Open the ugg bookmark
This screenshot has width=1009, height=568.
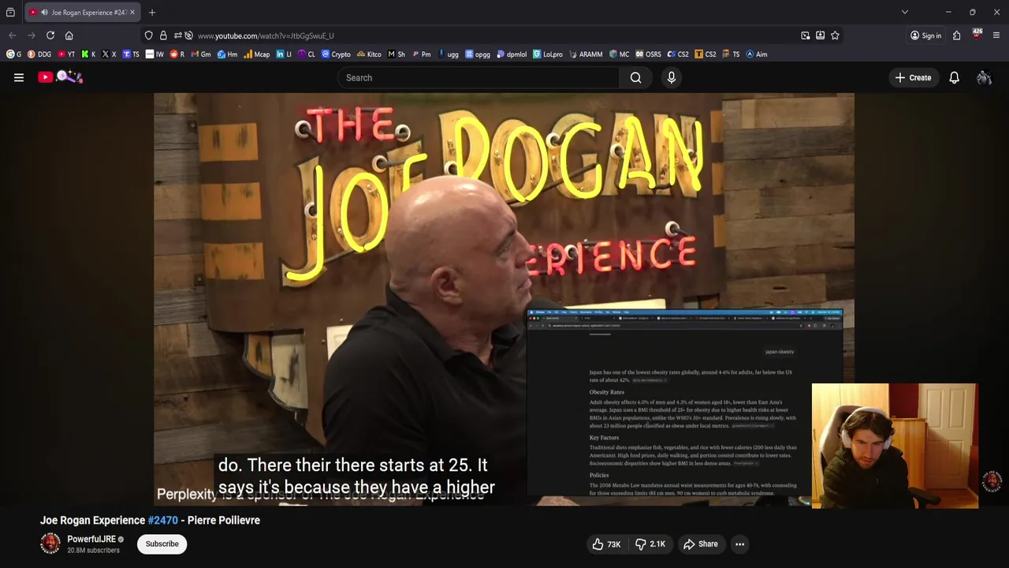point(448,54)
